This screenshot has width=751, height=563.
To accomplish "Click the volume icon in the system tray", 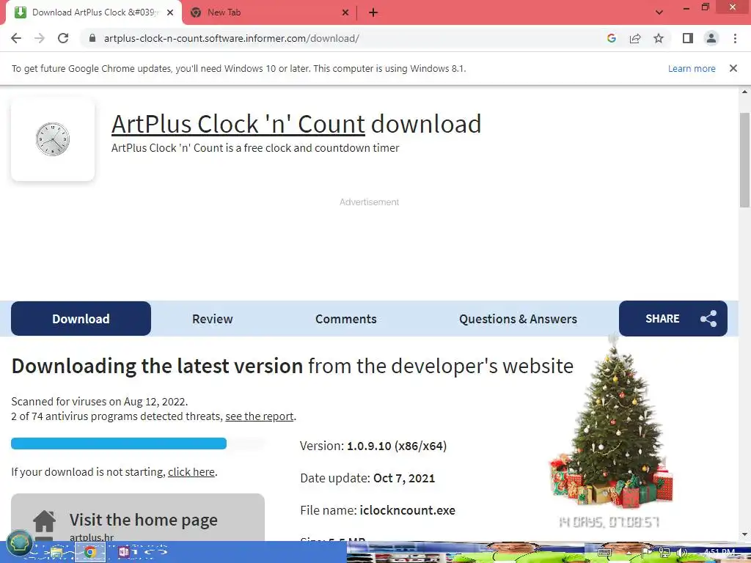I will tap(682, 553).
